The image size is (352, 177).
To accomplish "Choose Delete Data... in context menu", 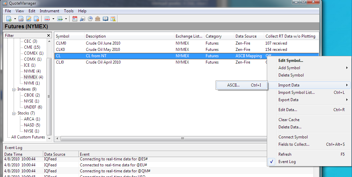I will 309,127.
